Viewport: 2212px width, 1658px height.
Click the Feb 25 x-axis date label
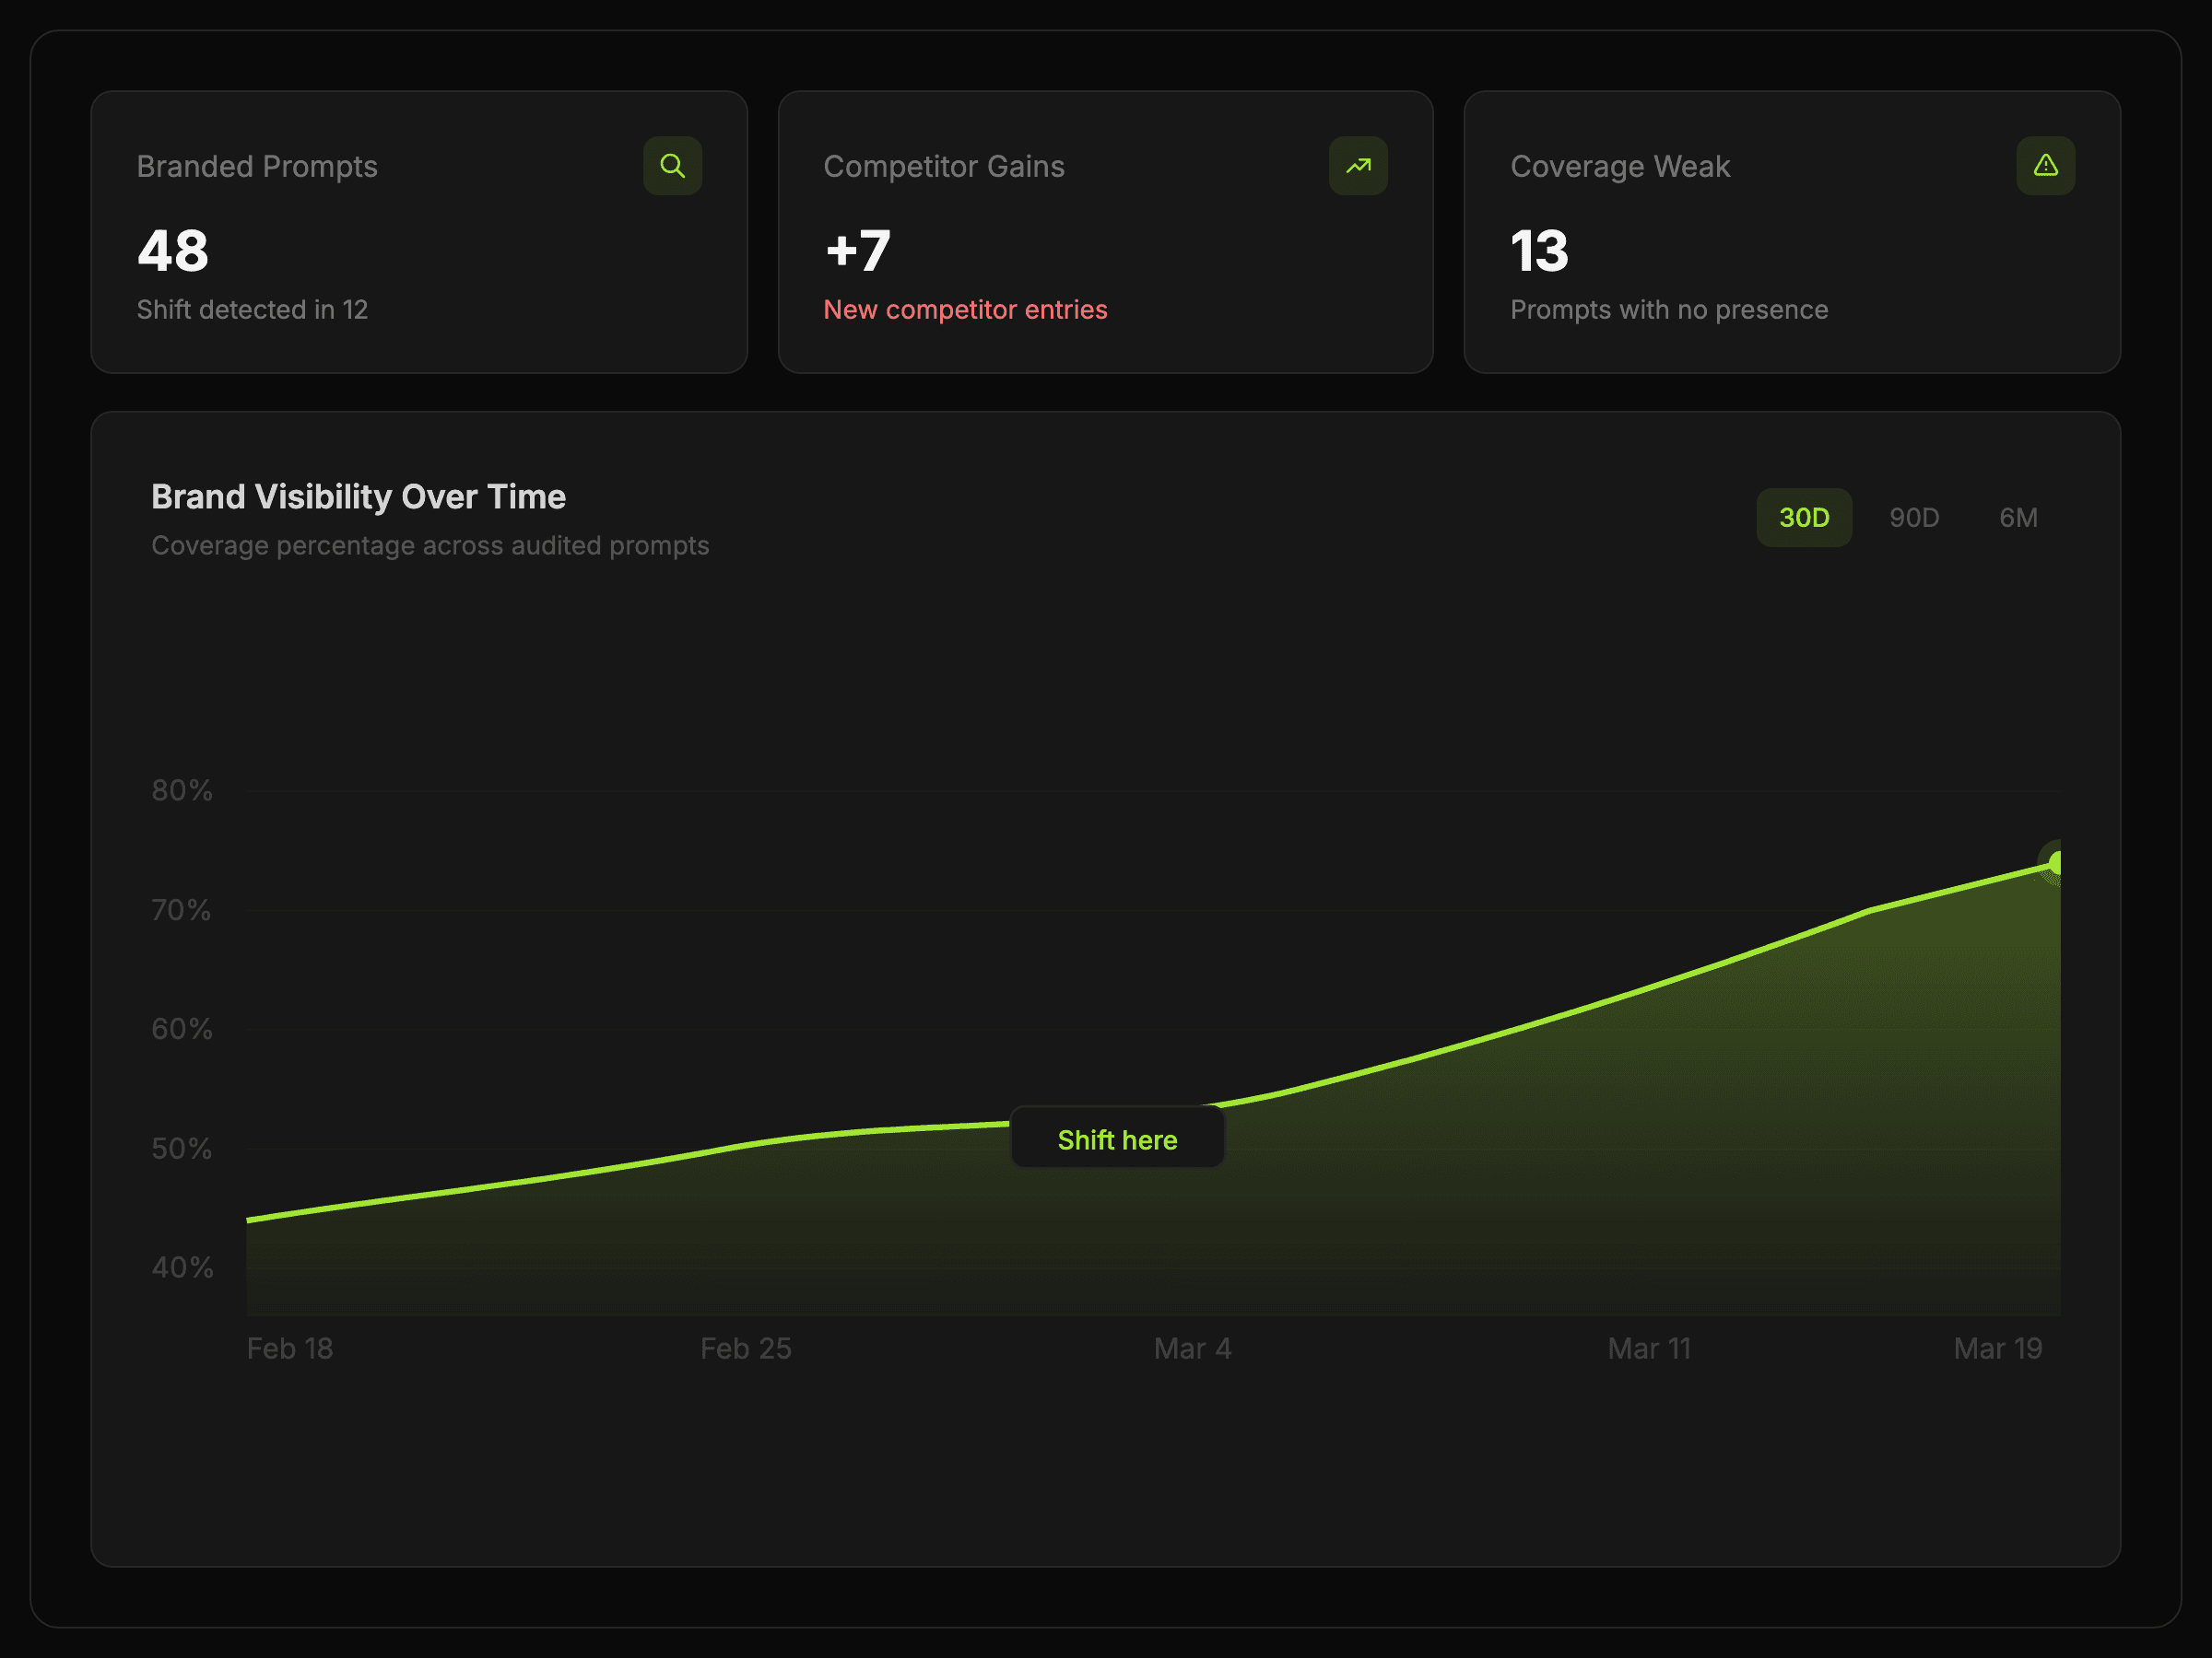click(745, 1349)
